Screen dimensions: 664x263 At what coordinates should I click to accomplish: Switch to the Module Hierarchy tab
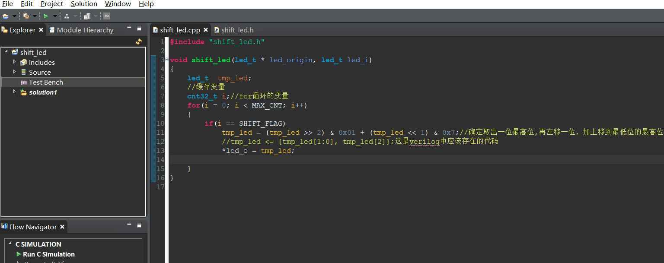click(81, 30)
